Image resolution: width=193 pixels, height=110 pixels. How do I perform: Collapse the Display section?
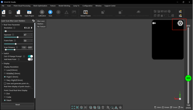pyautogui.click(x=3, y=64)
